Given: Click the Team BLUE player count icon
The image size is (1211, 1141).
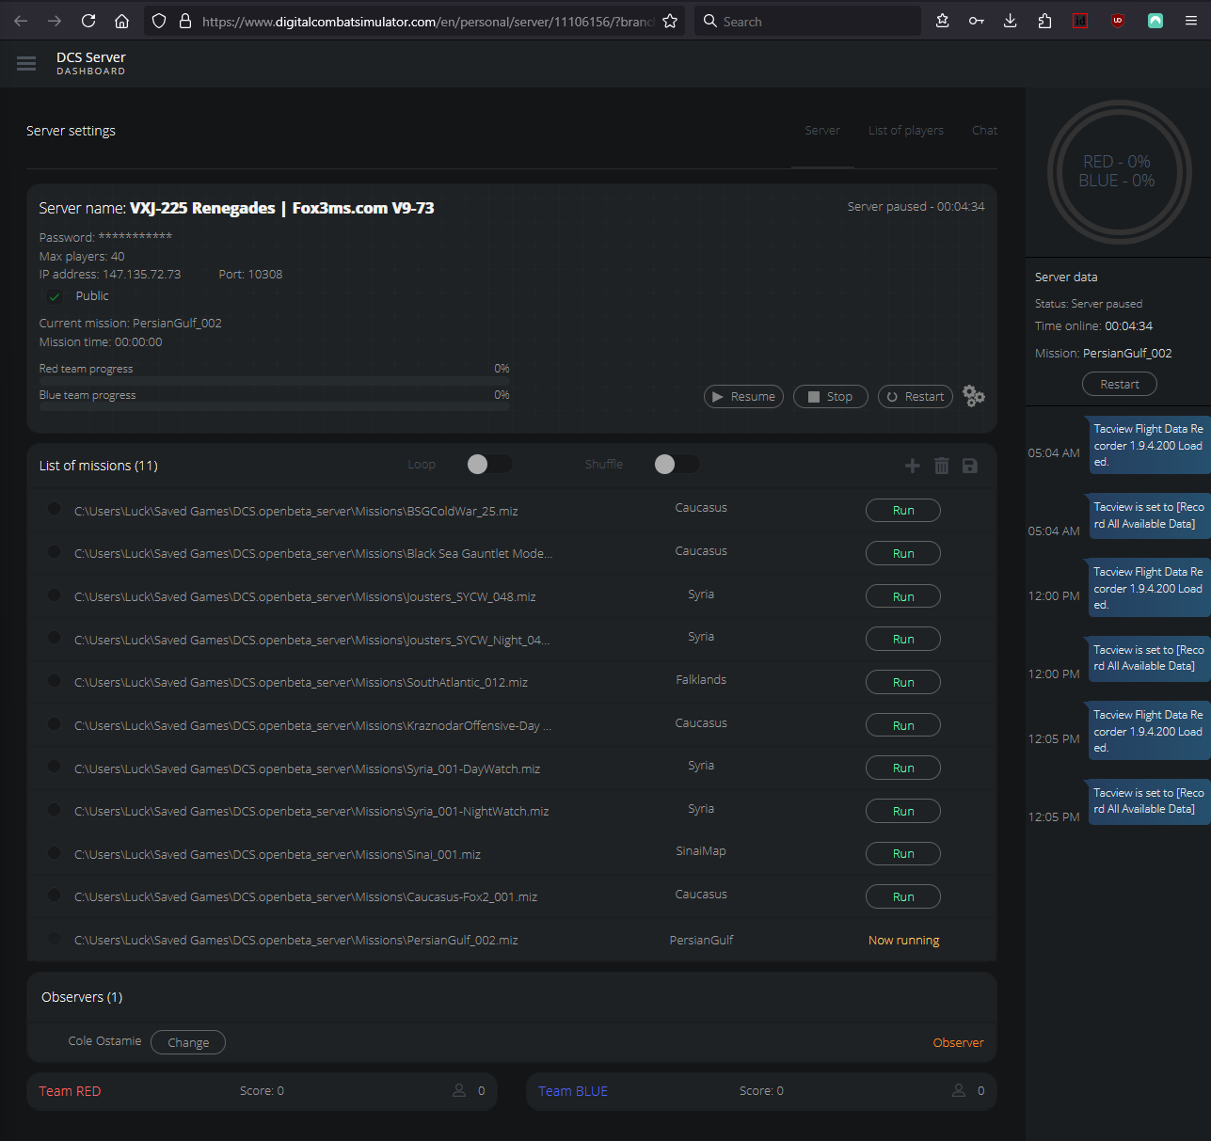Looking at the screenshot, I should point(959,1090).
